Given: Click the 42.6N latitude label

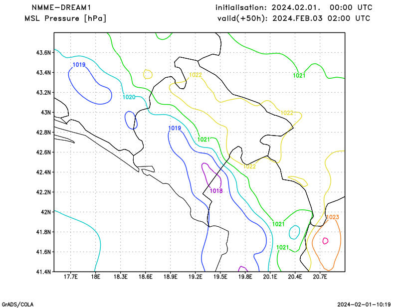Looking at the screenshot, I should [x=43, y=153].
